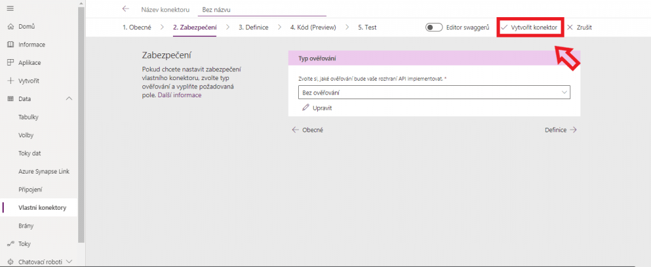The image size is (651, 267).
Task: Open the Bez ověřování authentication dropdown
Action: 434,93
